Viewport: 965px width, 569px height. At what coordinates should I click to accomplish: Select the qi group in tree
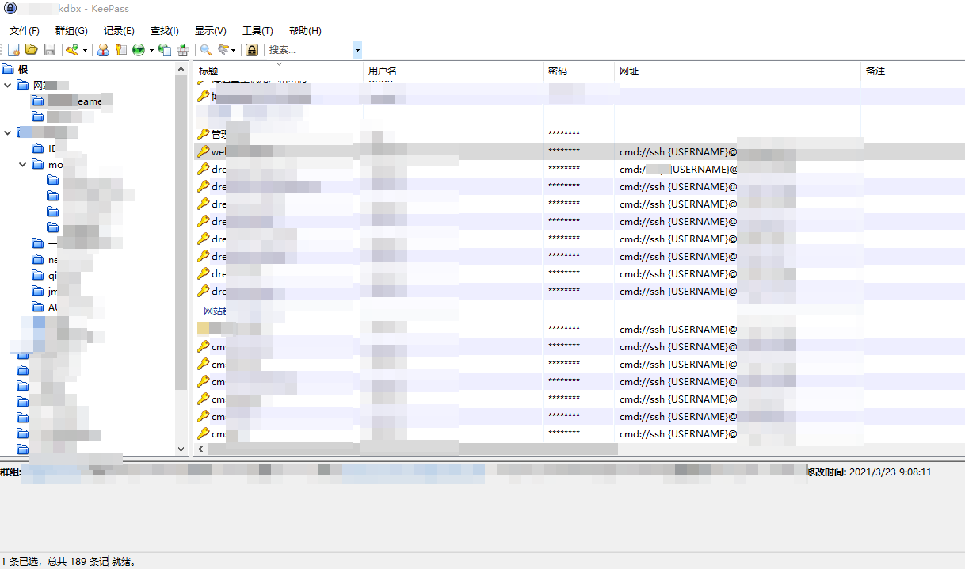[53, 275]
